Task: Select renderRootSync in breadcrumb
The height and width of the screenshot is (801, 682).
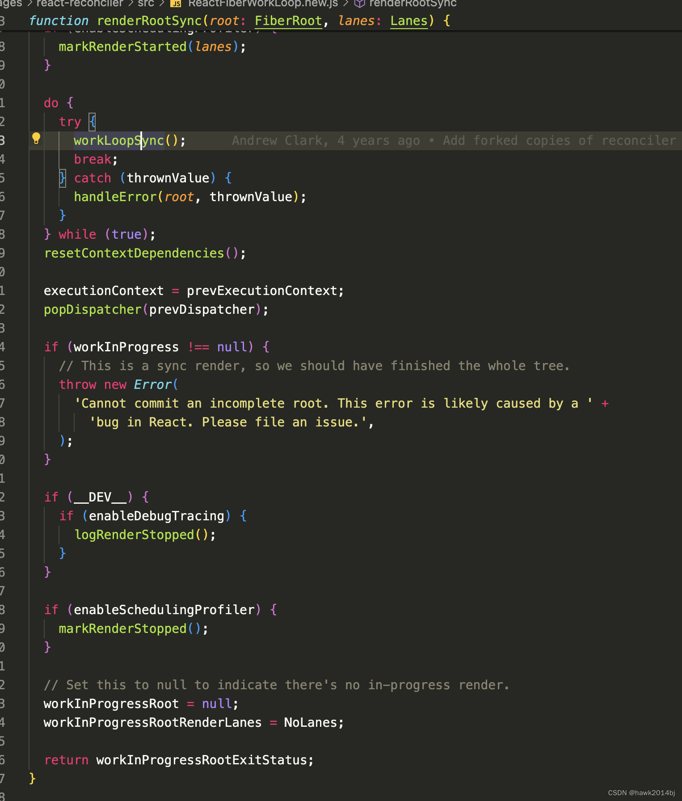Action: [x=413, y=4]
